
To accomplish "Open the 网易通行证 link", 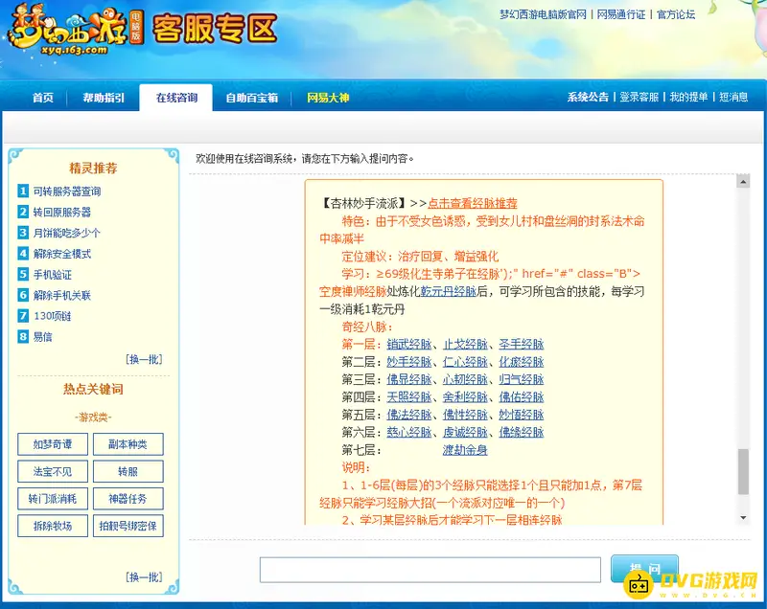I will (x=620, y=14).
